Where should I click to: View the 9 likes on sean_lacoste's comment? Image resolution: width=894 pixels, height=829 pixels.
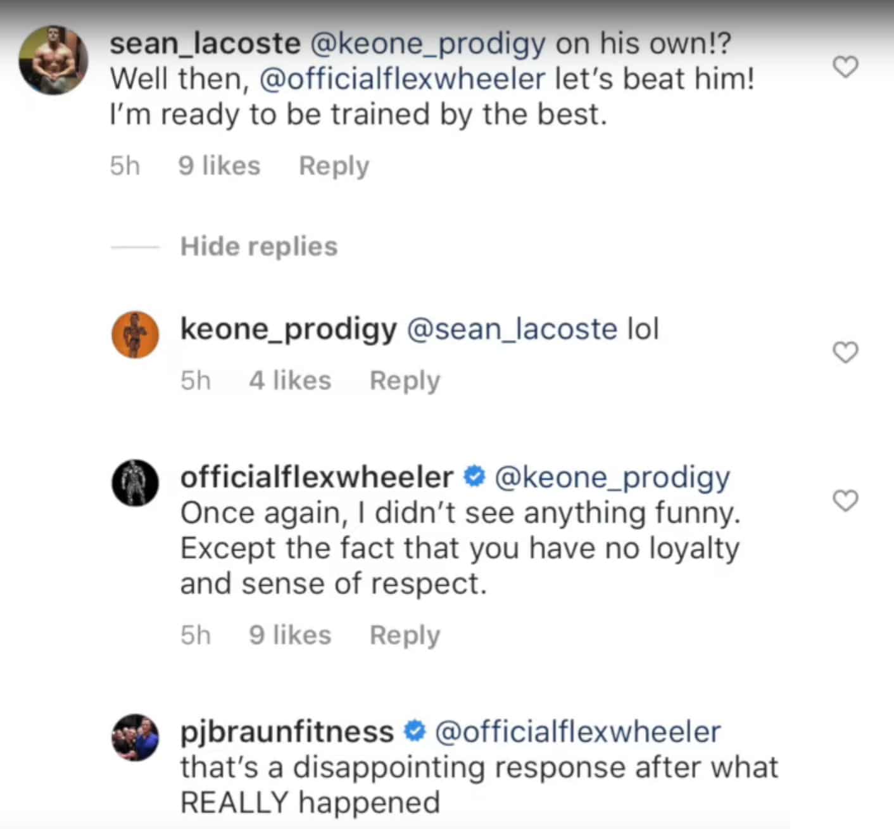point(219,166)
